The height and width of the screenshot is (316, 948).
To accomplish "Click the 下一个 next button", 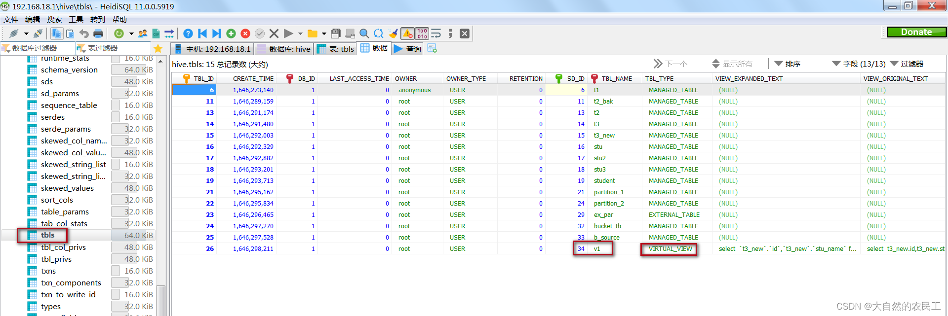I will coord(670,64).
